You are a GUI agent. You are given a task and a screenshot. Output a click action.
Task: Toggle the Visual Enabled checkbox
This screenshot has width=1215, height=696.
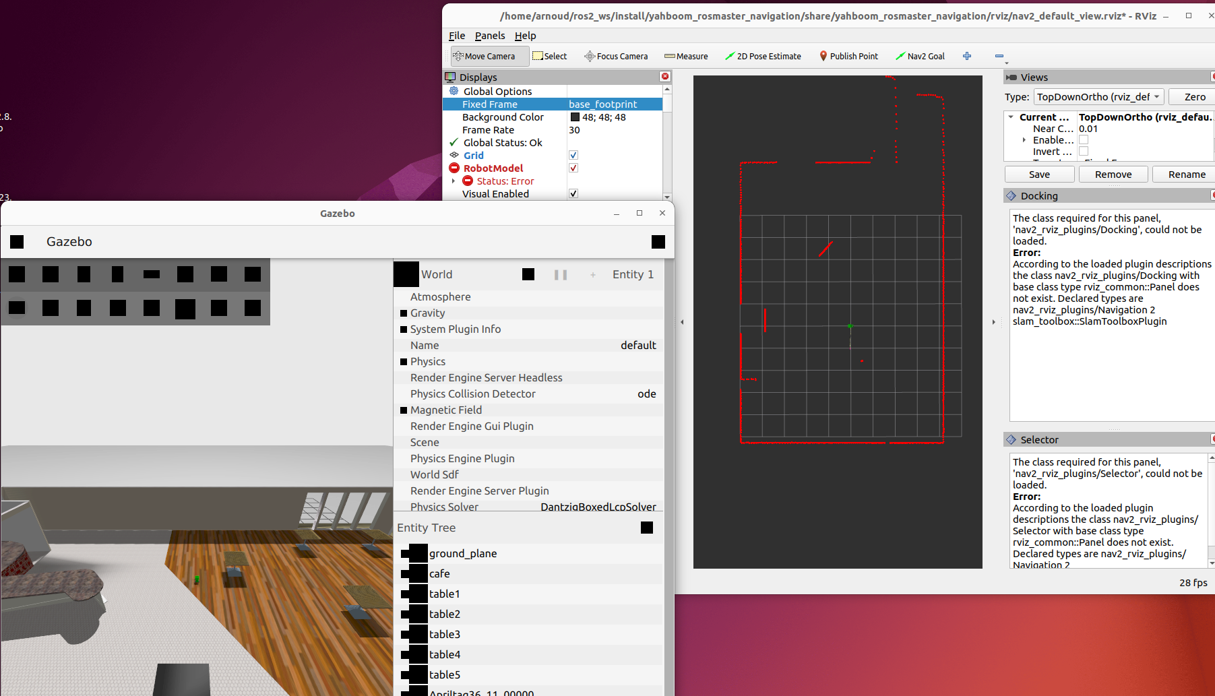(x=573, y=194)
